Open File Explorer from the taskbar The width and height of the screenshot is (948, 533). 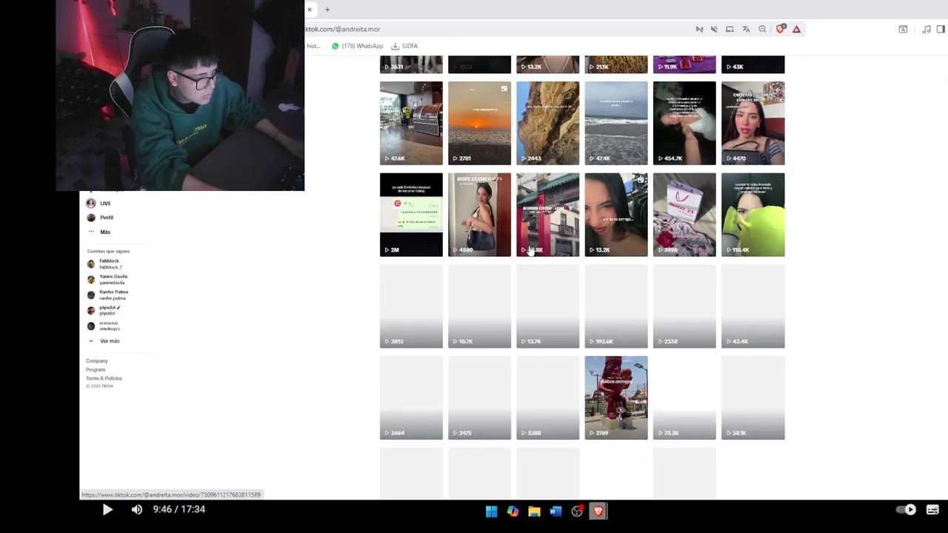coord(534,511)
